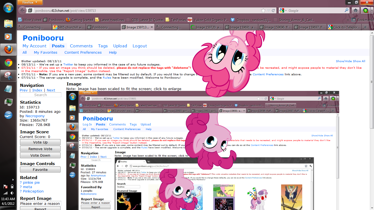Image resolution: width=374 pixels, height=210 pixels.
Task: Open a new tab with the plus button
Action: tap(365, 27)
